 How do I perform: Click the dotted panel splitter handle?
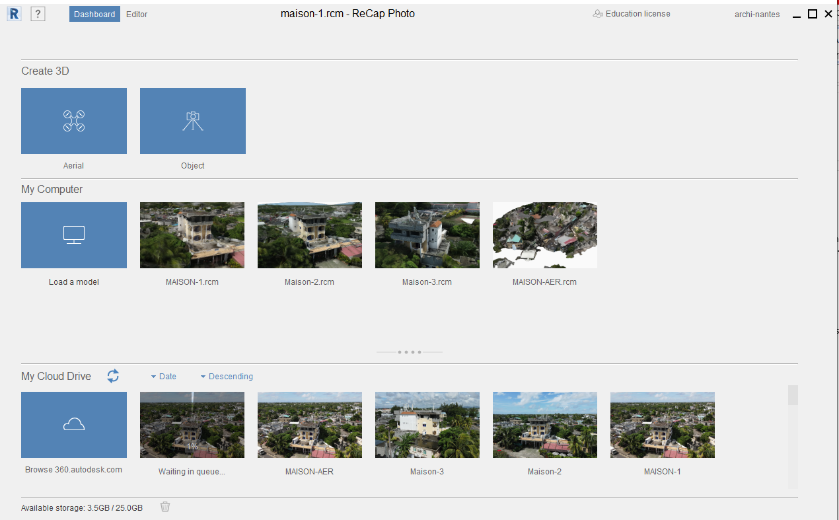tap(410, 352)
